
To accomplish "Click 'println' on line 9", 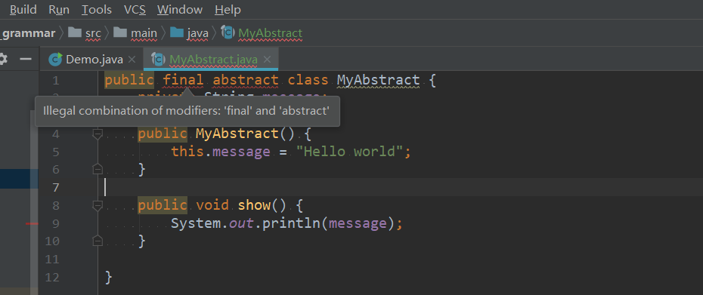I will (292, 223).
